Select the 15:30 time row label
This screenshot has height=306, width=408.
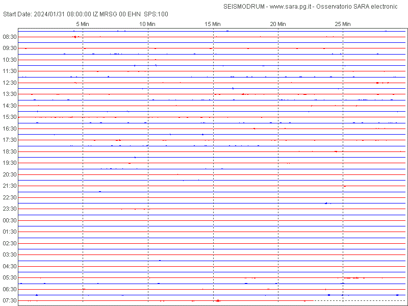pos(10,117)
